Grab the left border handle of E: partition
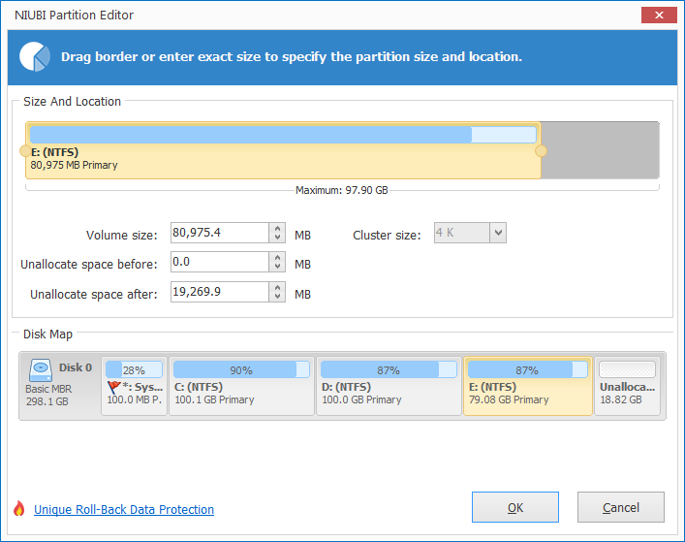685x542 pixels. point(25,151)
